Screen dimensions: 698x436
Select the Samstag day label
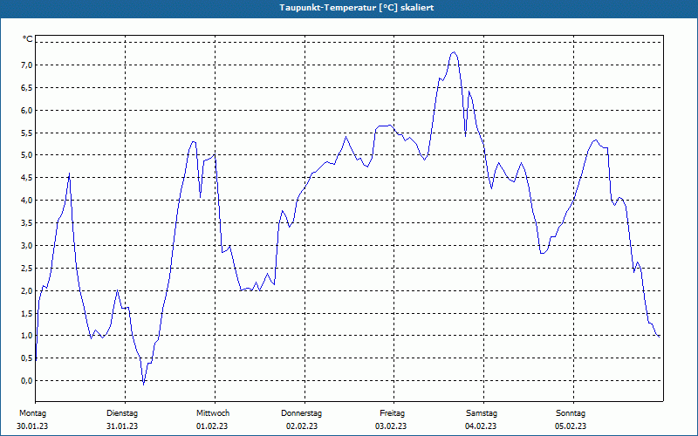pyautogui.click(x=482, y=413)
